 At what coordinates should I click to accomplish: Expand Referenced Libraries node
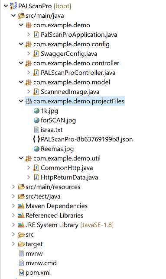(x=13, y=215)
